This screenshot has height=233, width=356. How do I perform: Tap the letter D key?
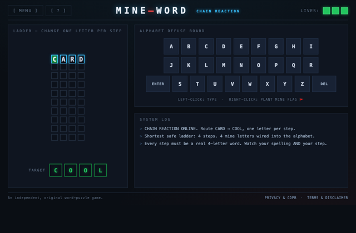pyautogui.click(x=224, y=47)
